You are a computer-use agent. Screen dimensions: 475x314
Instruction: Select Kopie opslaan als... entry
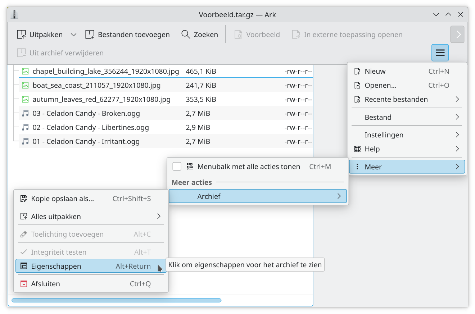click(91, 199)
